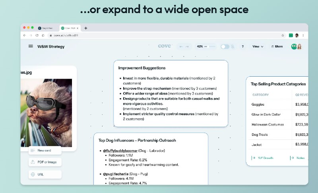Click the 42% zoom value
This screenshot has width=318, height=193.
click(x=200, y=46)
